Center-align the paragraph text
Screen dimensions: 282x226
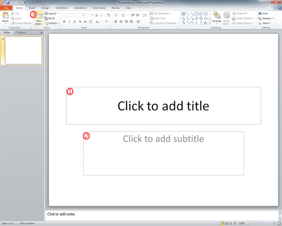click(x=121, y=22)
